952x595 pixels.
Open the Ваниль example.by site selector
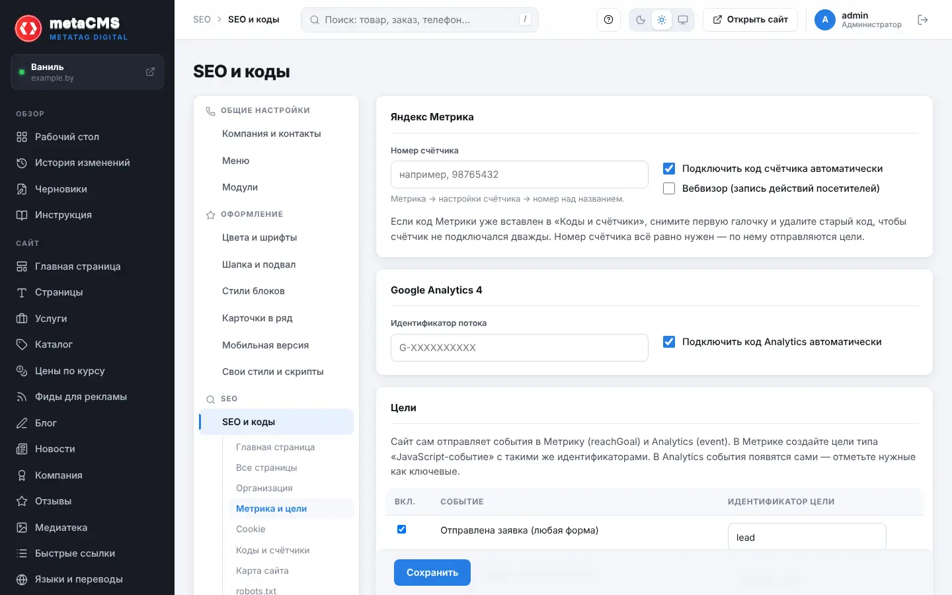tap(87, 72)
